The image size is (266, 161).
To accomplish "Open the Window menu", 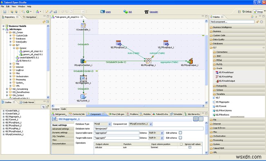I will (x=22, y=7).
